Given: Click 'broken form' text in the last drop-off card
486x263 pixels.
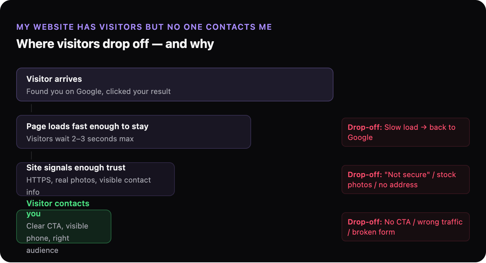Looking at the screenshot, I should pyautogui.click(x=374, y=232).
